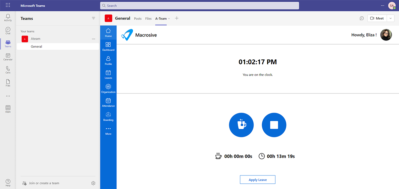Start a meeting with Meet button
Viewport: 399px width, 189px height.
pos(377,19)
